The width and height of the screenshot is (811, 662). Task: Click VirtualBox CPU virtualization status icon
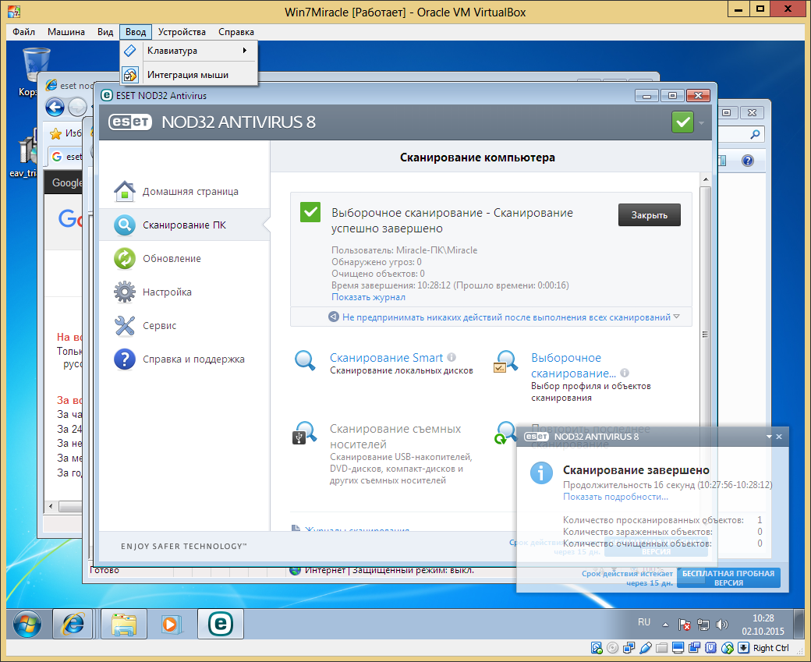[711, 647]
